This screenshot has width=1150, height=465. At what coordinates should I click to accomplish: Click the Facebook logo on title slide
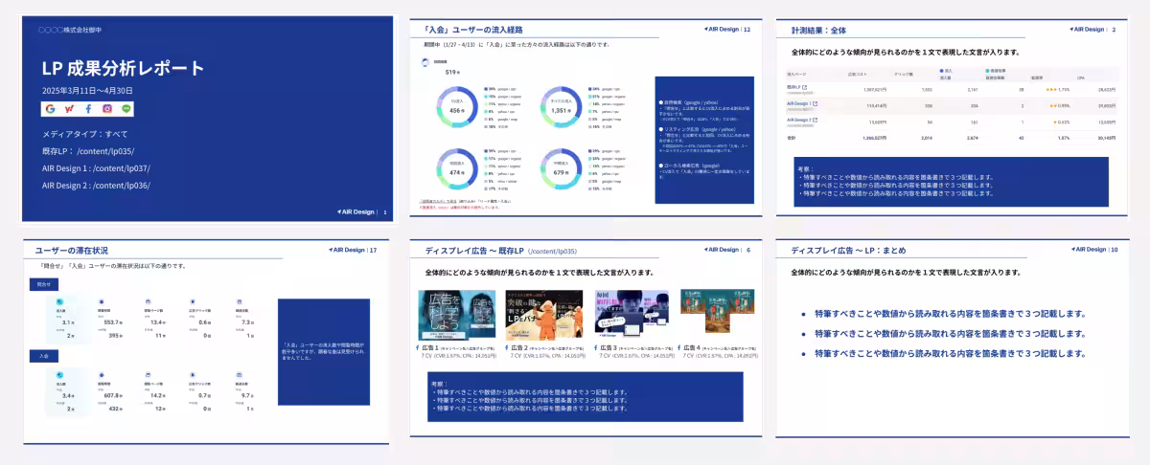coord(88,109)
